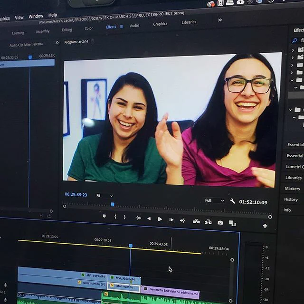Switch to the Assembly workspace
Viewport: 304px width, 304px height.
click(x=43, y=31)
